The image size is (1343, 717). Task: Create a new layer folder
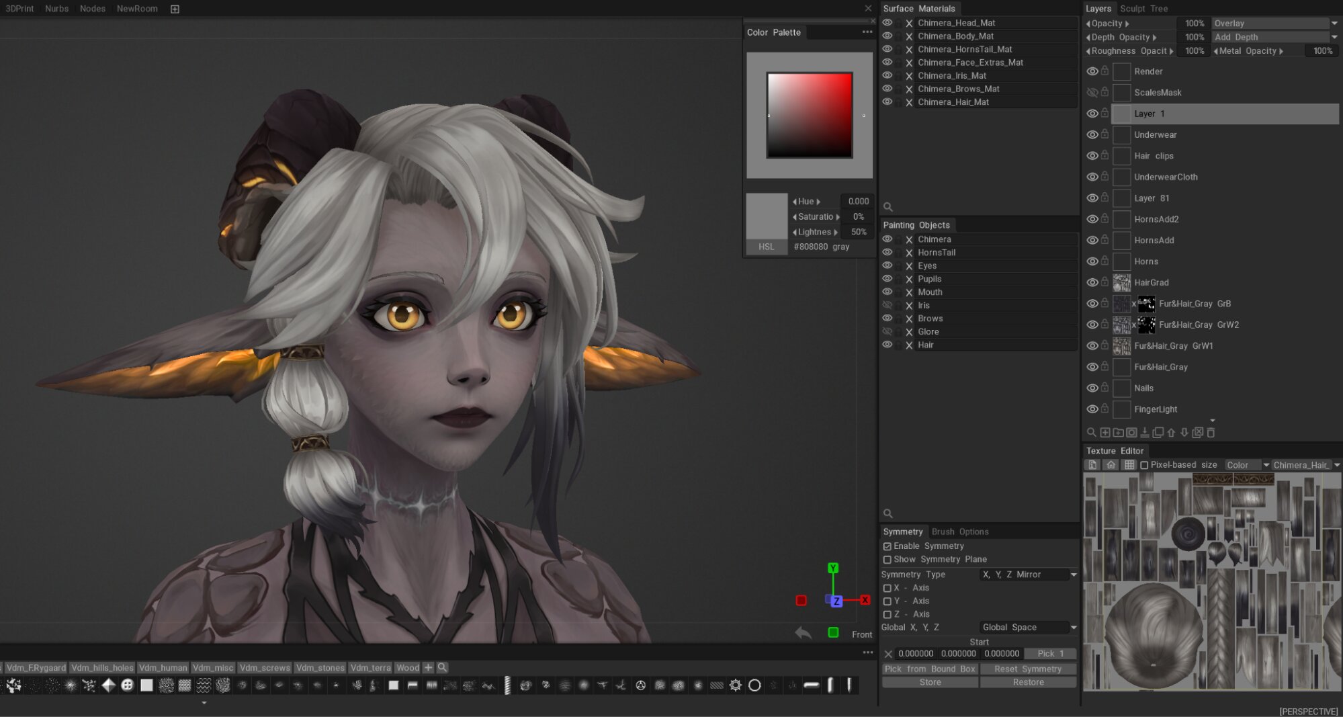[x=1118, y=433]
